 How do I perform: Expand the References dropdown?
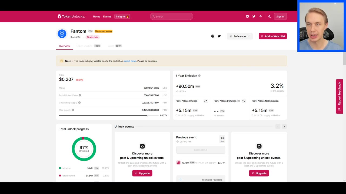[x=240, y=36]
